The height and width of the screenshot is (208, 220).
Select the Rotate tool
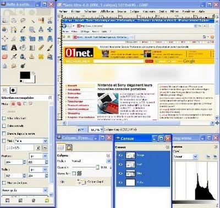coord(23,39)
